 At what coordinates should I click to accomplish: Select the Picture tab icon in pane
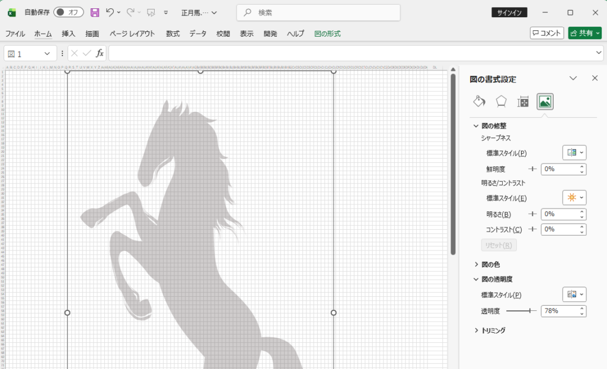click(545, 102)
